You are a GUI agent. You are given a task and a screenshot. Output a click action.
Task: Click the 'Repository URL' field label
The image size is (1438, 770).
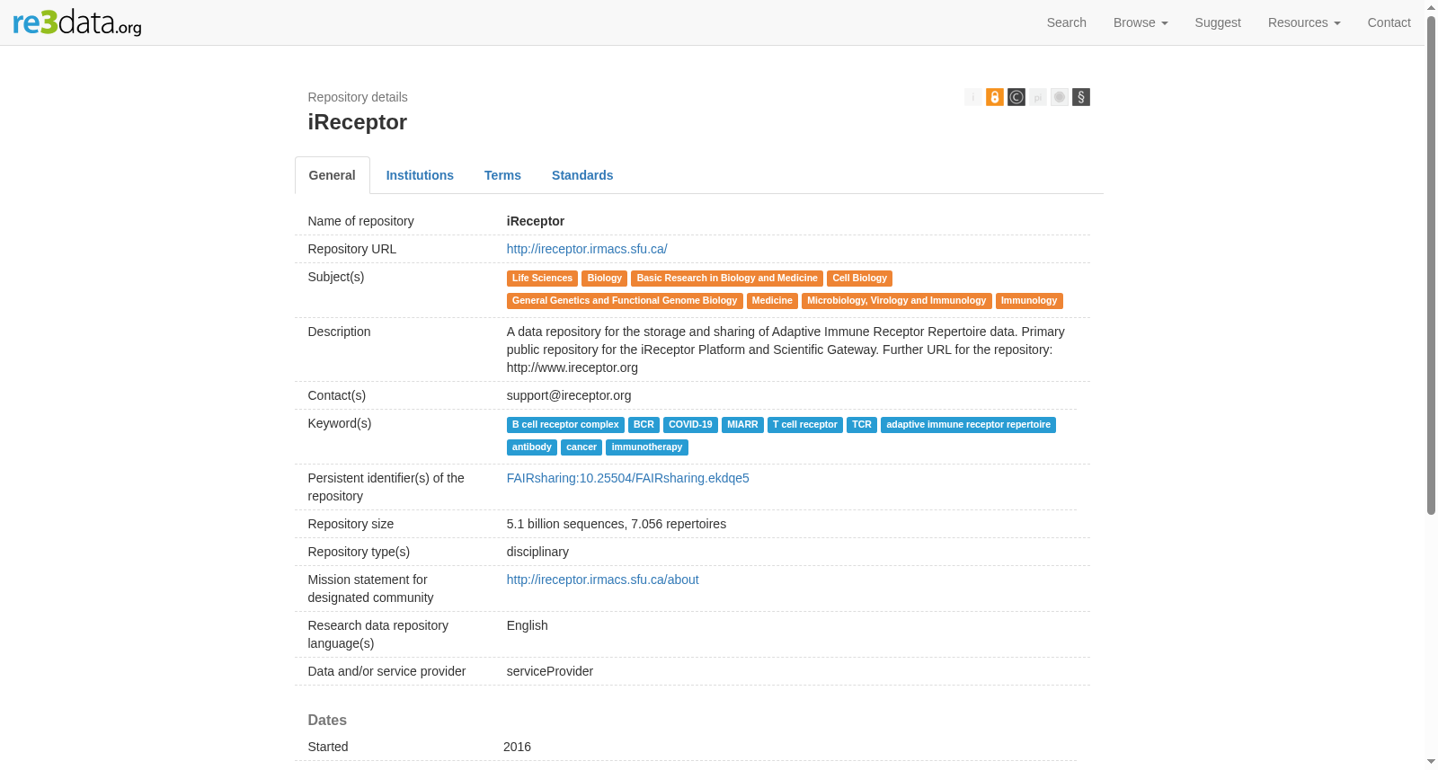pos(352,249)
